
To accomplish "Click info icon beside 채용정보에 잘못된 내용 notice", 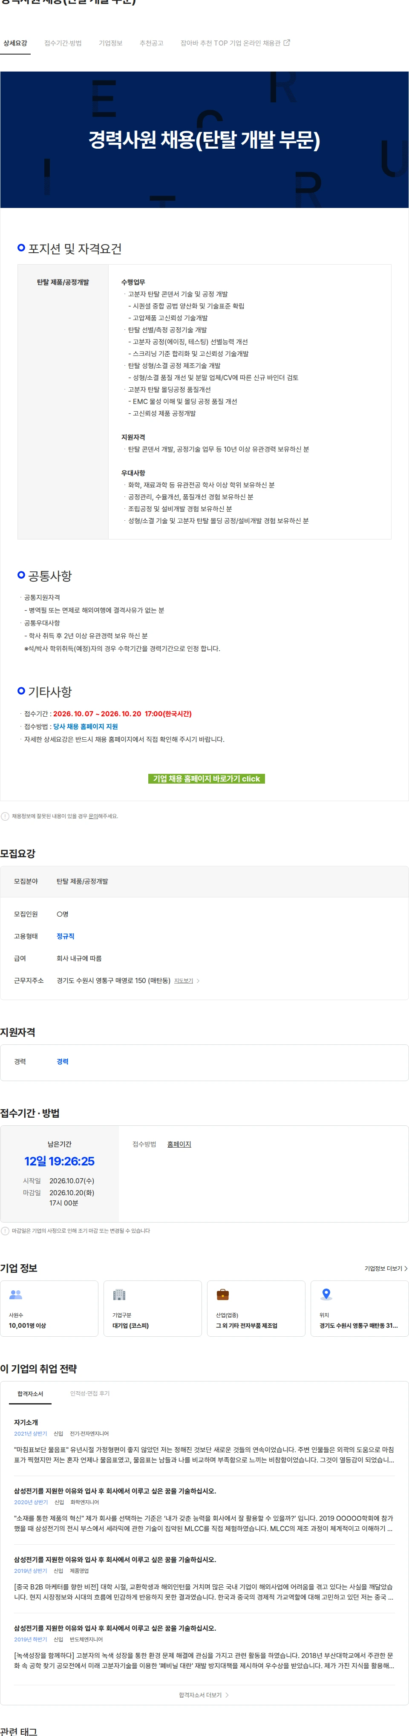I will [x=6, y=816].
